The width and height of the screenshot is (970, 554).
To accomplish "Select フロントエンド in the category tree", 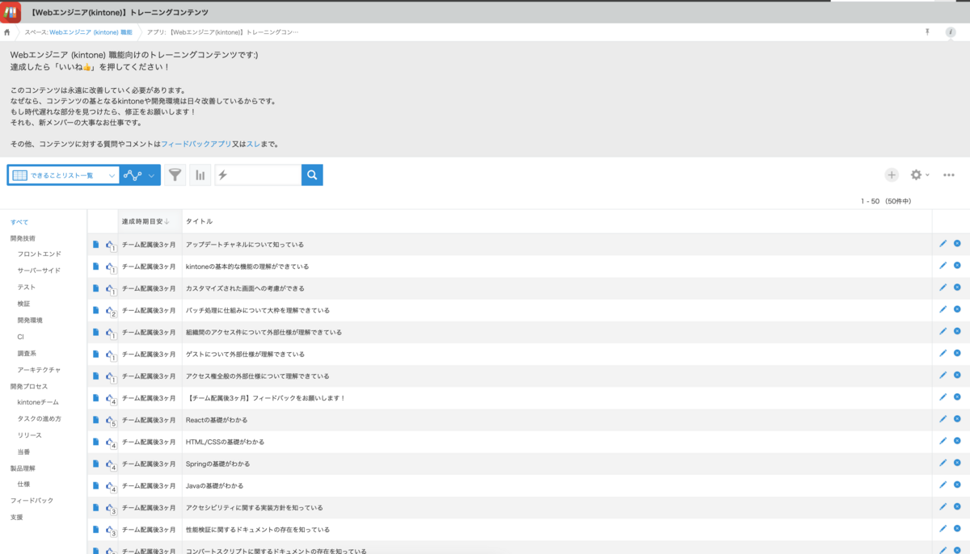I will (39, 254).
